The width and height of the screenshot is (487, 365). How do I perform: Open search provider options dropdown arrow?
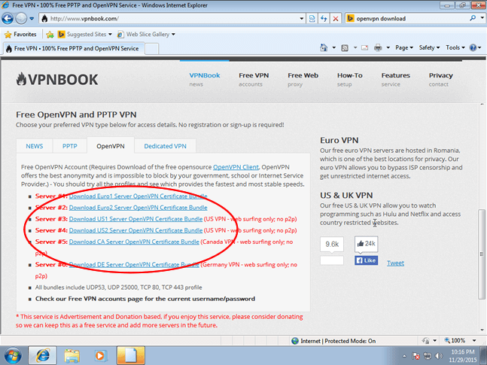coord(482,18)
